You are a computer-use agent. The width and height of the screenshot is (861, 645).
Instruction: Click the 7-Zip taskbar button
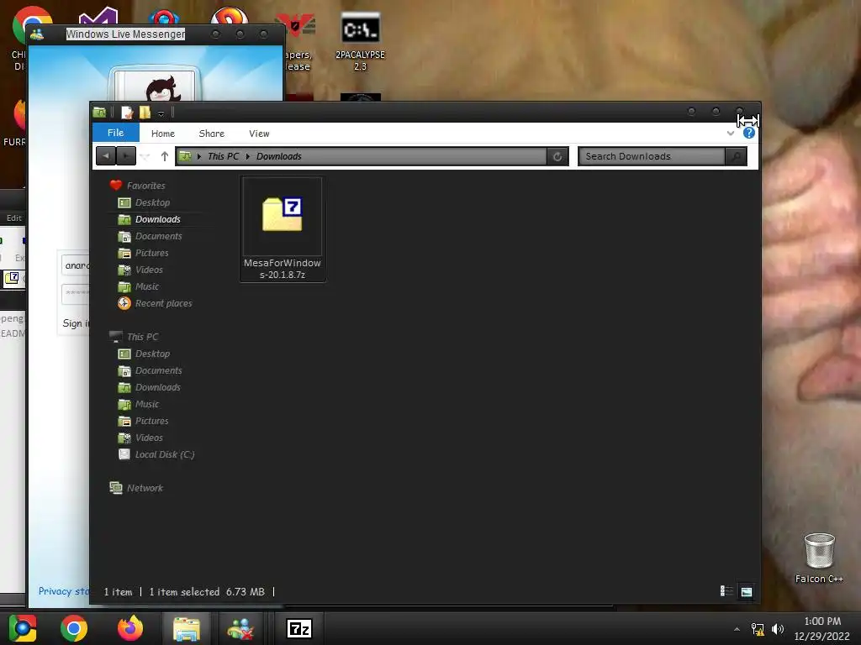coord(299,628)
